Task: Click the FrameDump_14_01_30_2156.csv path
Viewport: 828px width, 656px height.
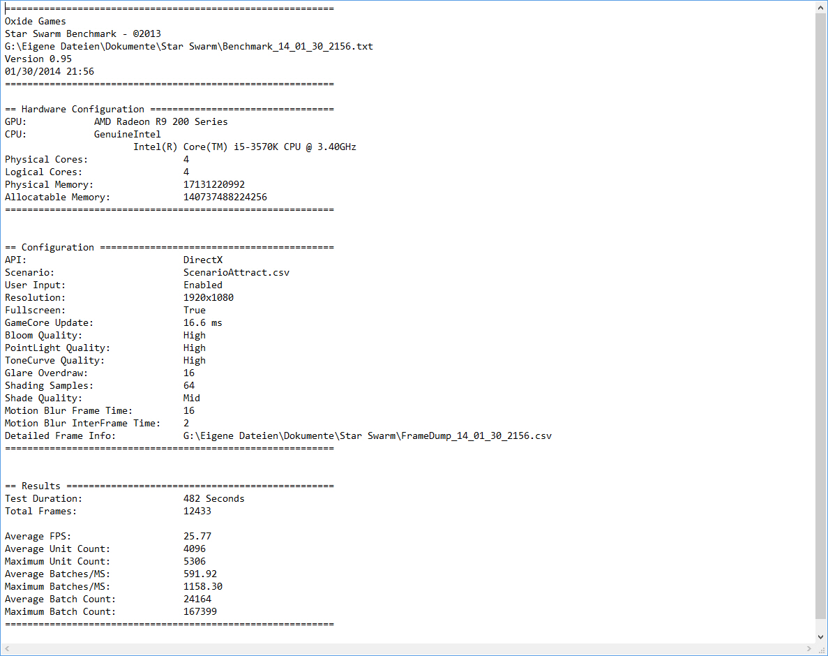Action: click(368, 436)
